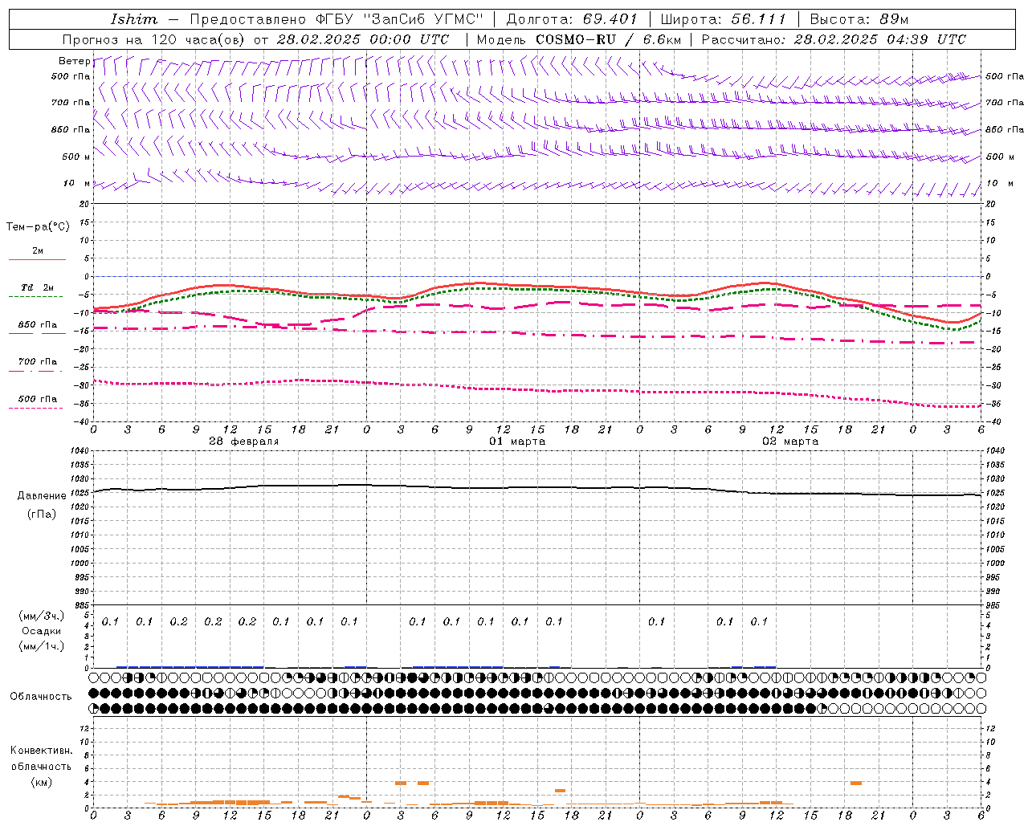Select the text Долгота: 69.401
1028x822 pixels.
pos(572,19)
